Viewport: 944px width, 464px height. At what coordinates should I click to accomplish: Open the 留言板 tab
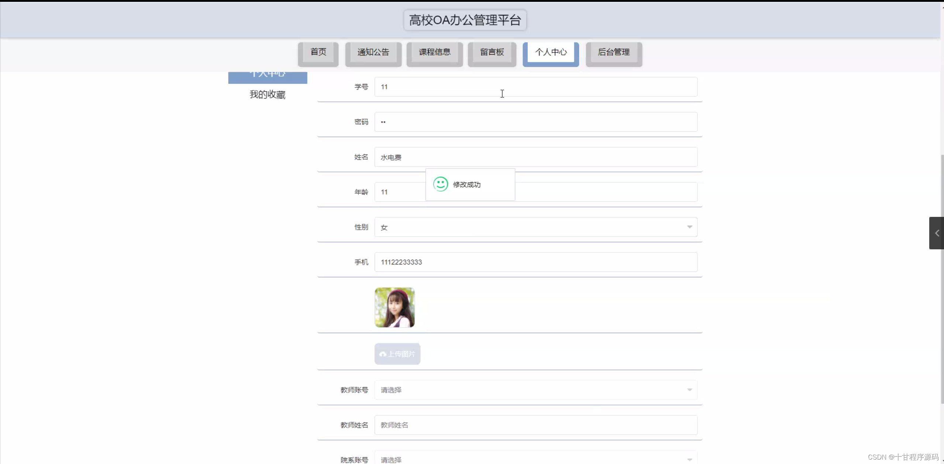(x=492, y=52)
